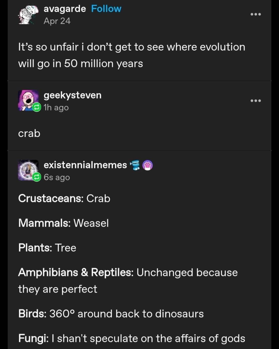
Task: Click the purple paw badge beside existennialmemes
Action: point(147,164)
